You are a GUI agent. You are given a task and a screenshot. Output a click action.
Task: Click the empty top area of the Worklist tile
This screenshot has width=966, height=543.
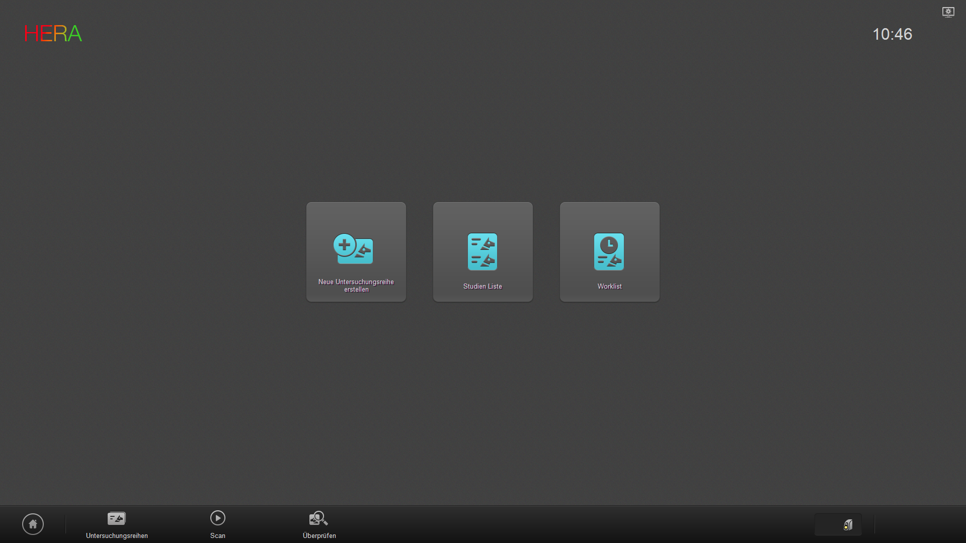[x=609, y=216]
